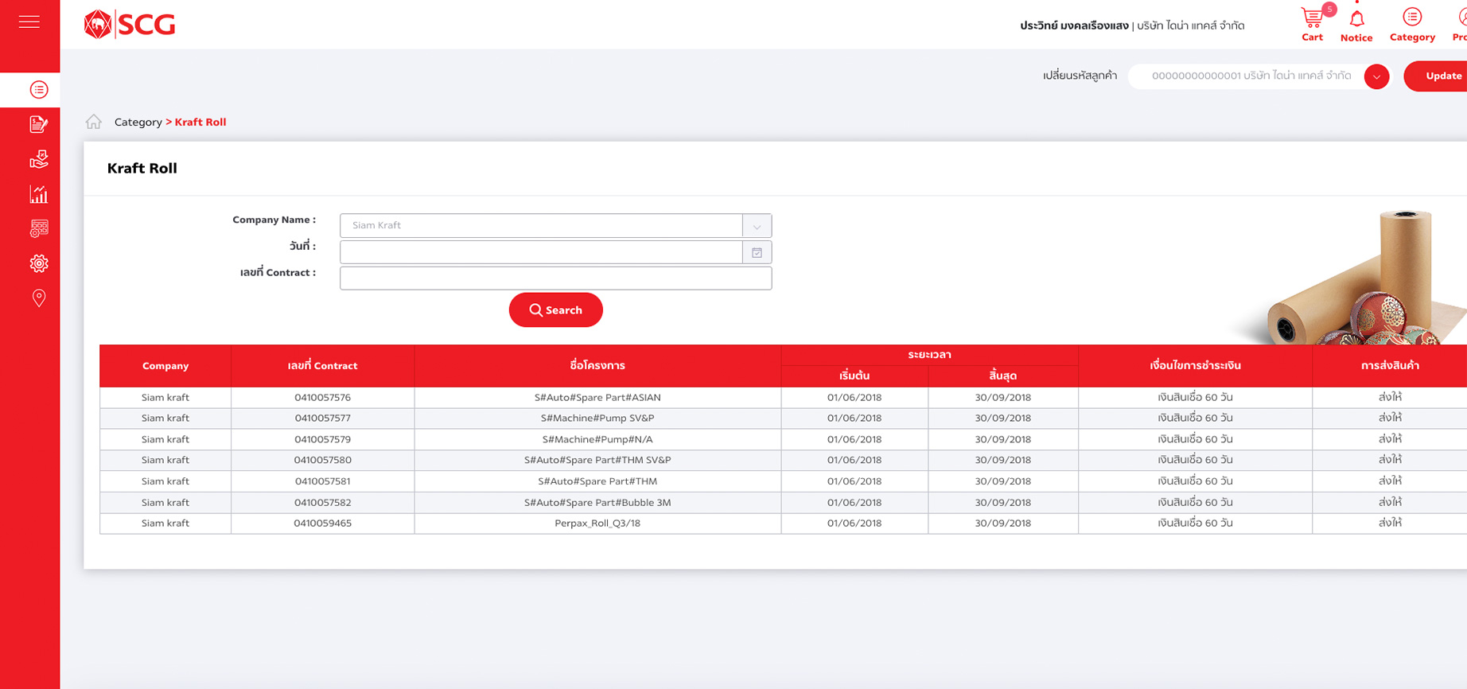Click end date in the 0410057576 row
The width and height of the screenshot is (1467, 689).
(1003, 398)
